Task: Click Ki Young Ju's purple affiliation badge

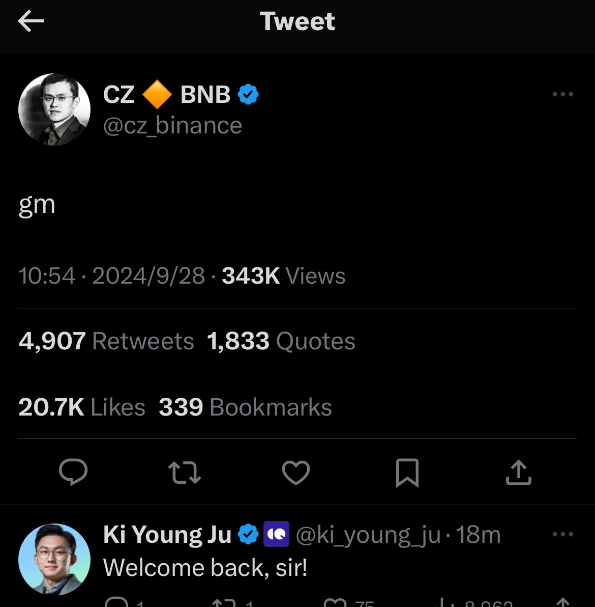Action: click(276, 534)
